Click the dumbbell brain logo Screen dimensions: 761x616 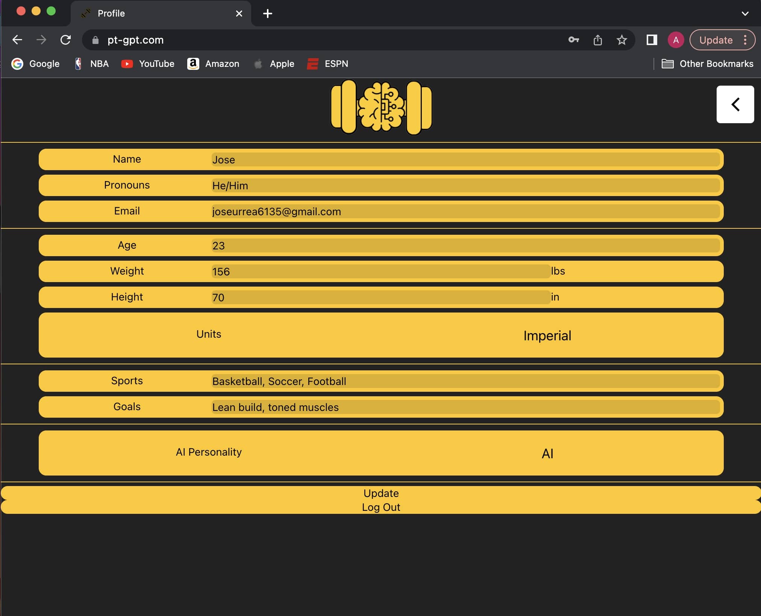[x=381, y=107]
